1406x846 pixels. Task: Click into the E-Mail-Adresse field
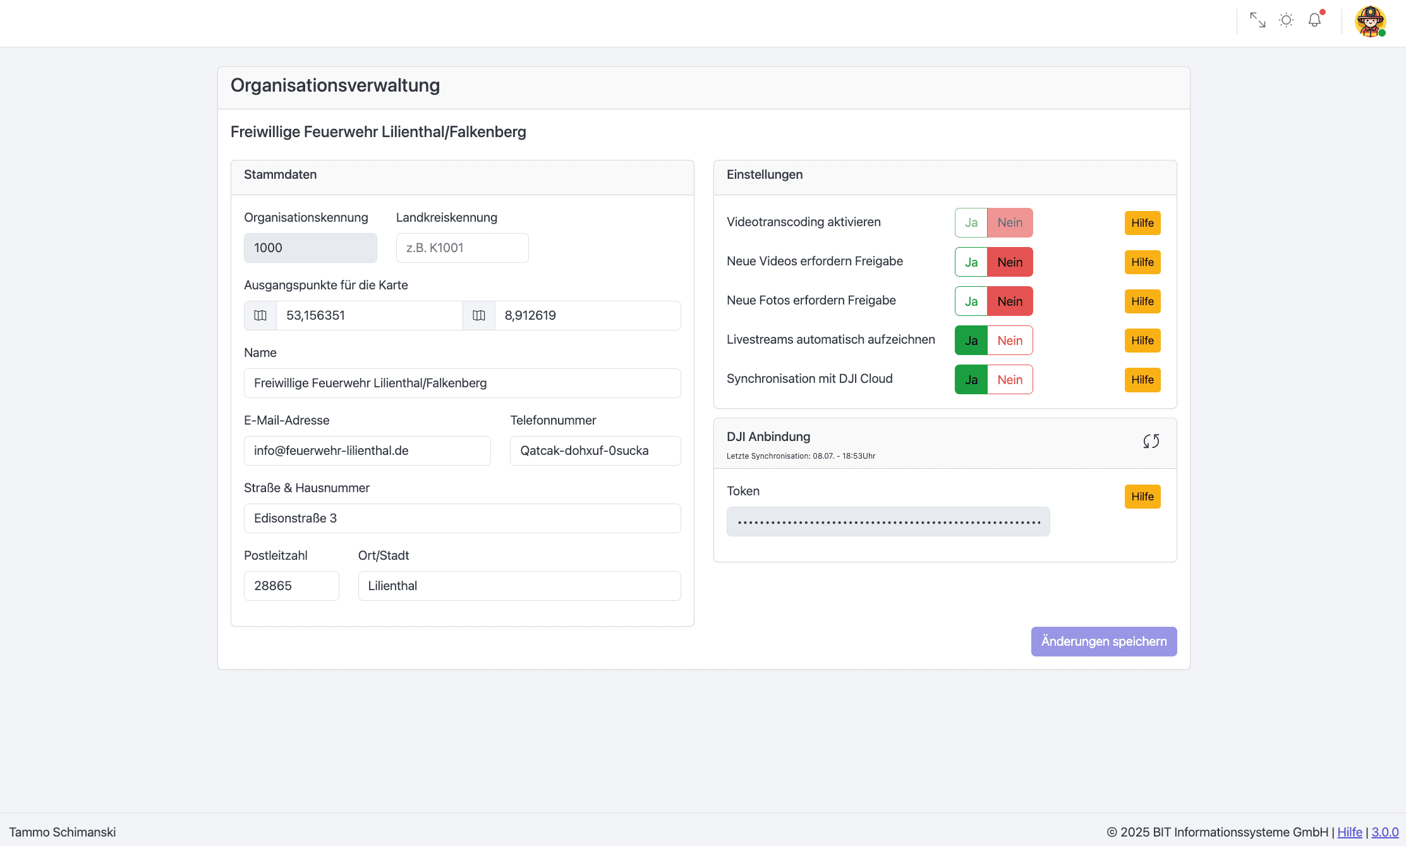(x=367, y=450)
